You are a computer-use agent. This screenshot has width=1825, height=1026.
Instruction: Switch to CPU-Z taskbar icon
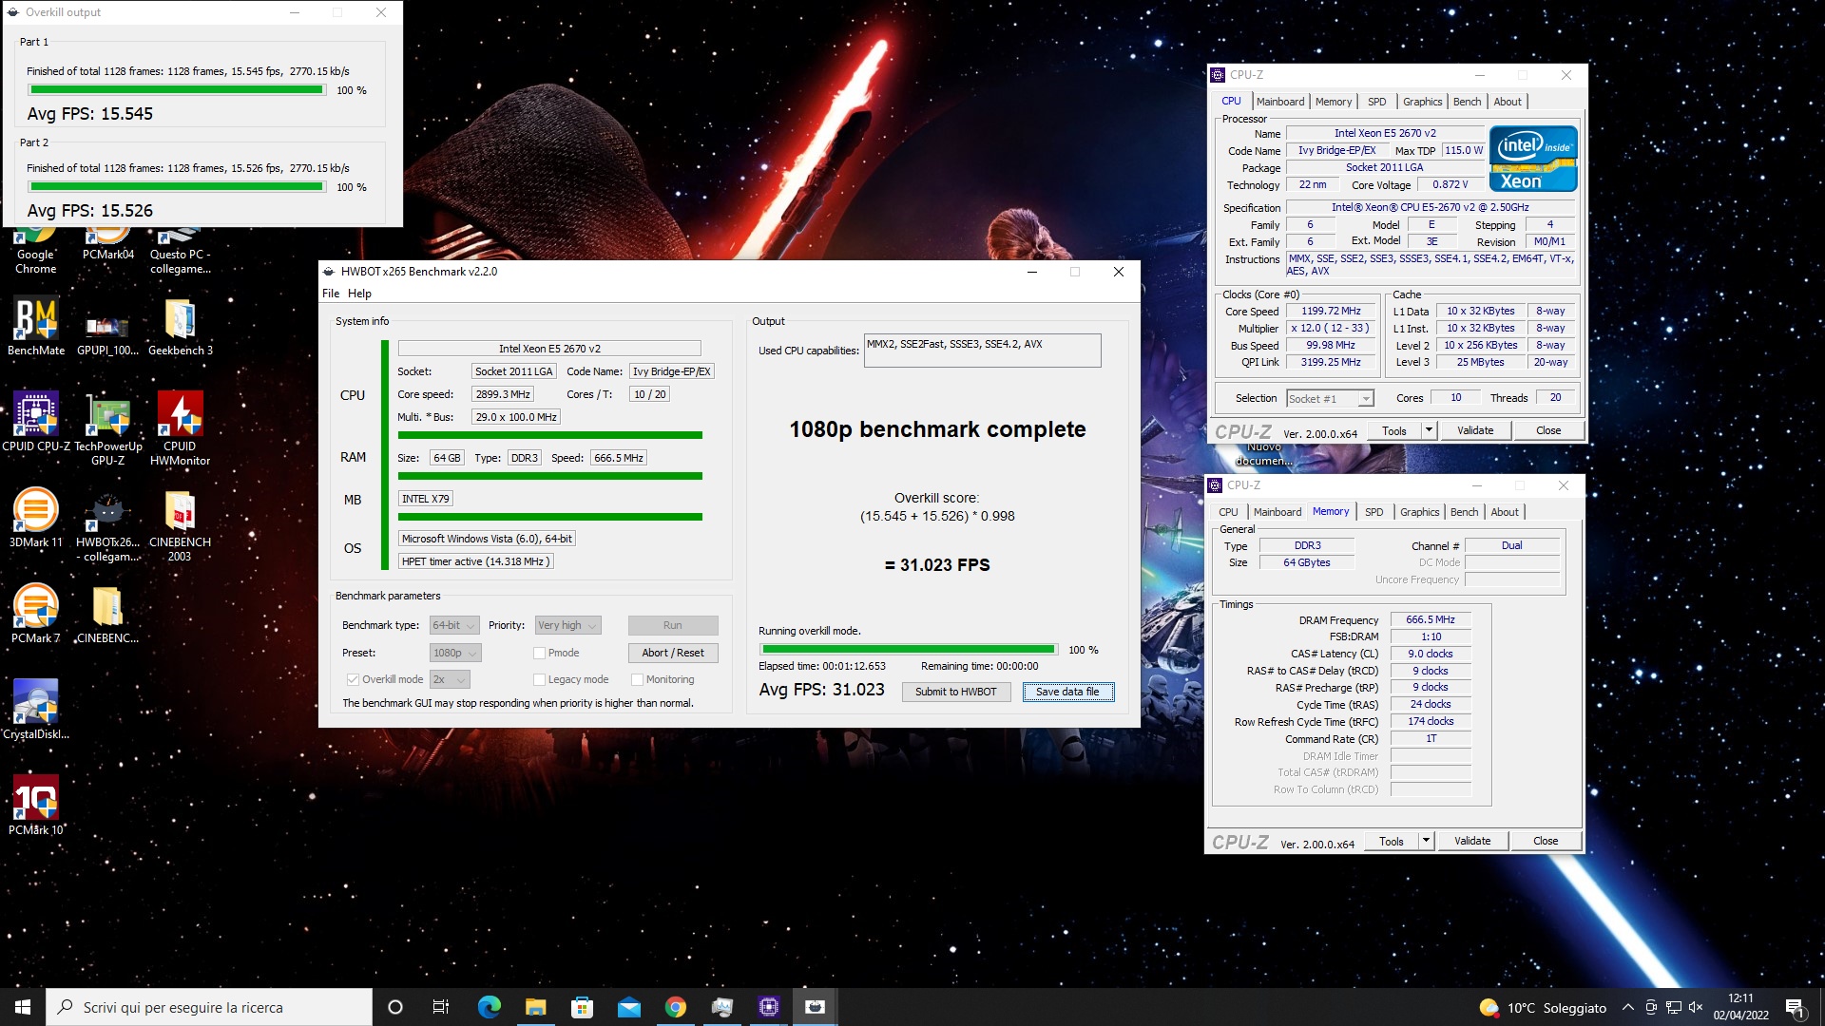[x=768, y=1007]
